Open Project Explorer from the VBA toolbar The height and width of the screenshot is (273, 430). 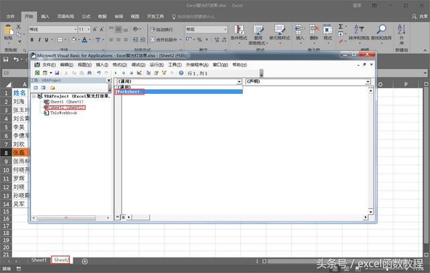pos(148,73)
